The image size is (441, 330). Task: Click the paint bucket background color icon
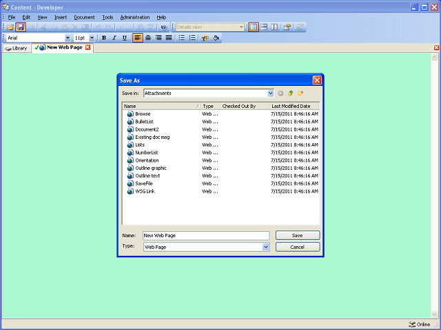click(x=216, y=38)
